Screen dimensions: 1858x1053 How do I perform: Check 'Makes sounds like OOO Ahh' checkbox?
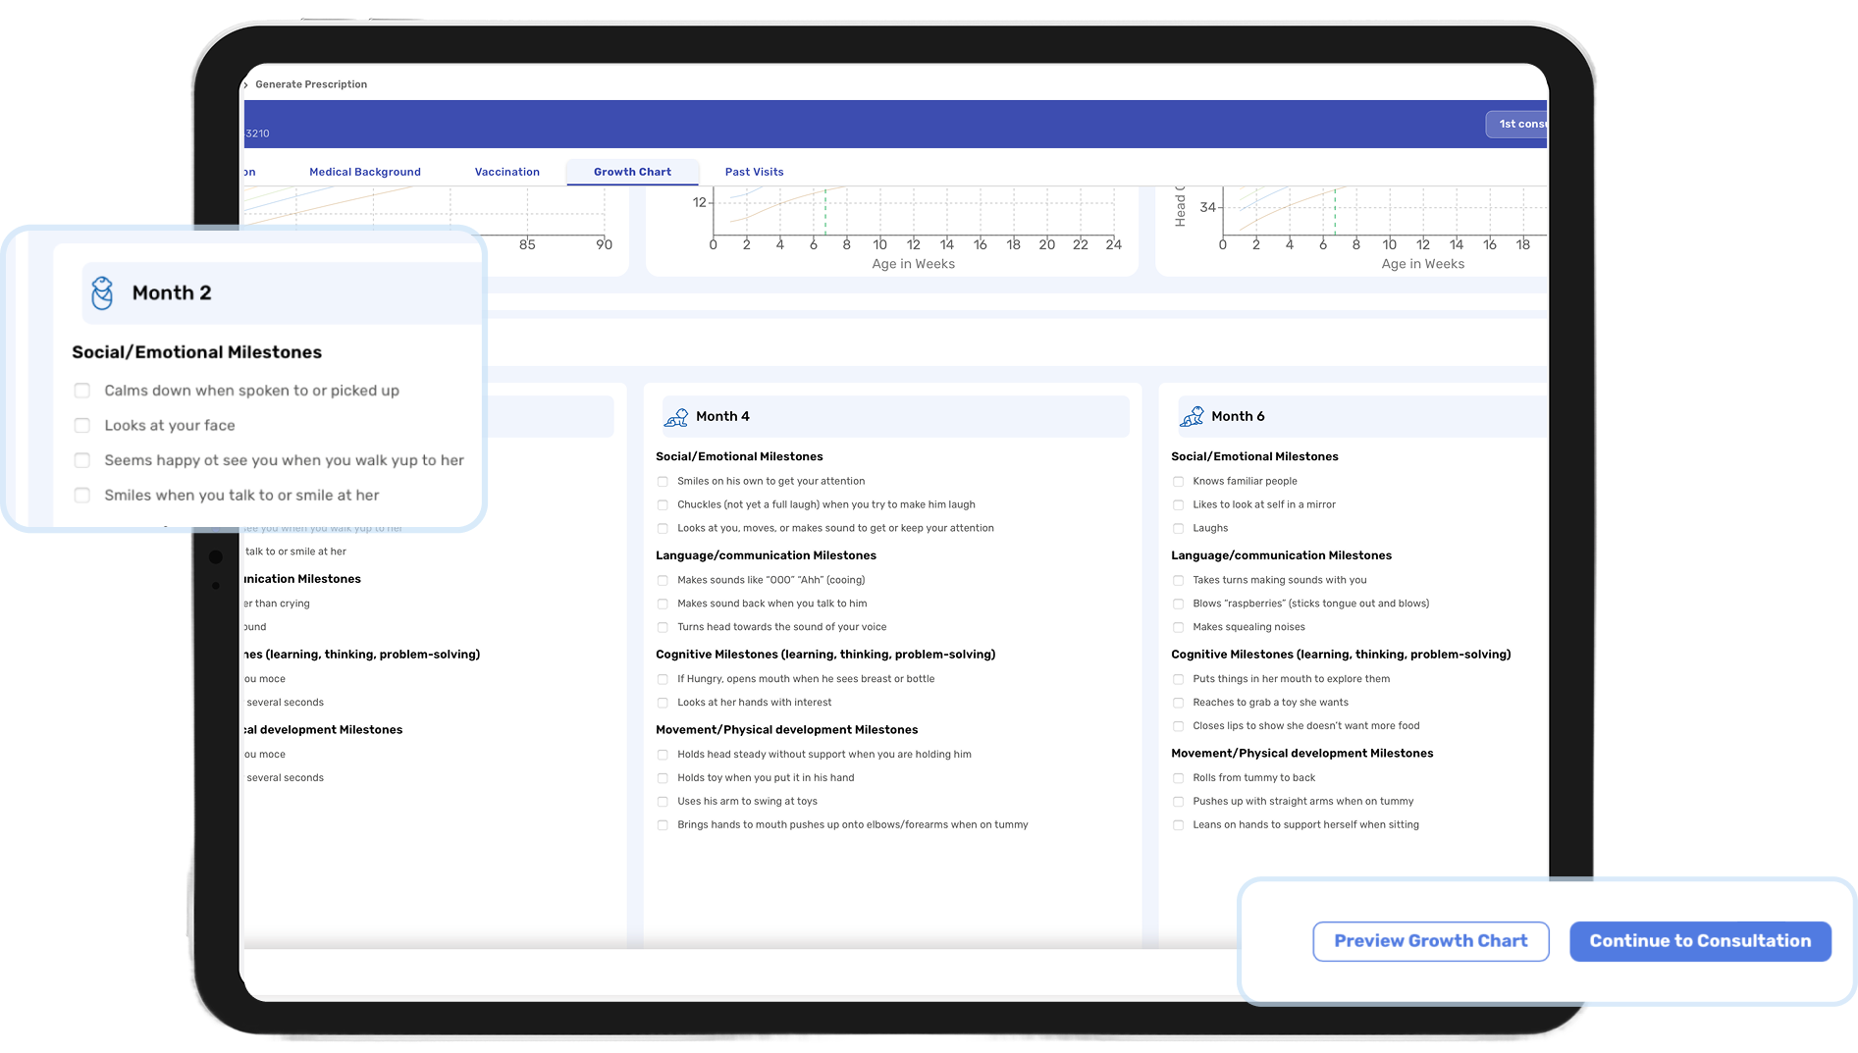click(x=663, y=581)
